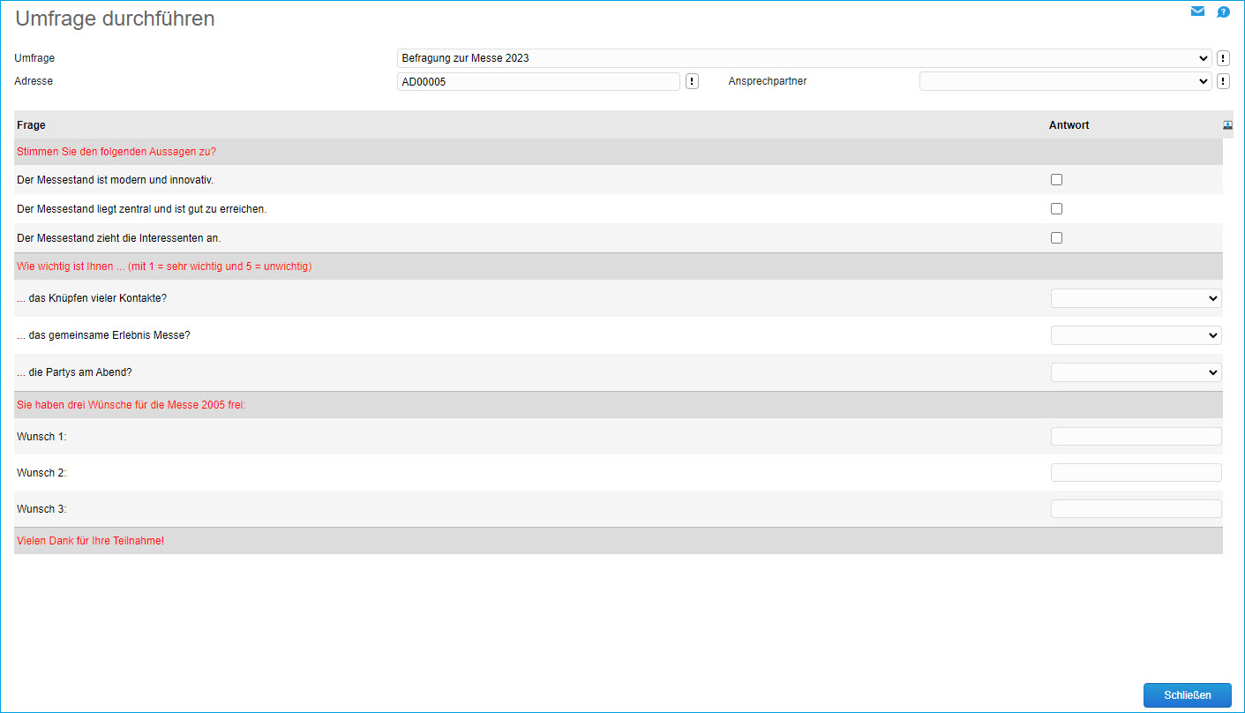Click the Wunsch 2 answer field
Viewport: 1245px width, 713px height.
[1136, 473]
